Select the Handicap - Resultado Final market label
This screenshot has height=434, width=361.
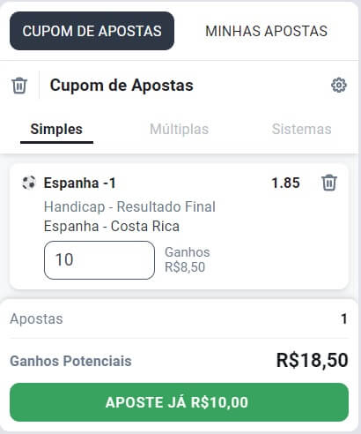[x=129, y=206]
